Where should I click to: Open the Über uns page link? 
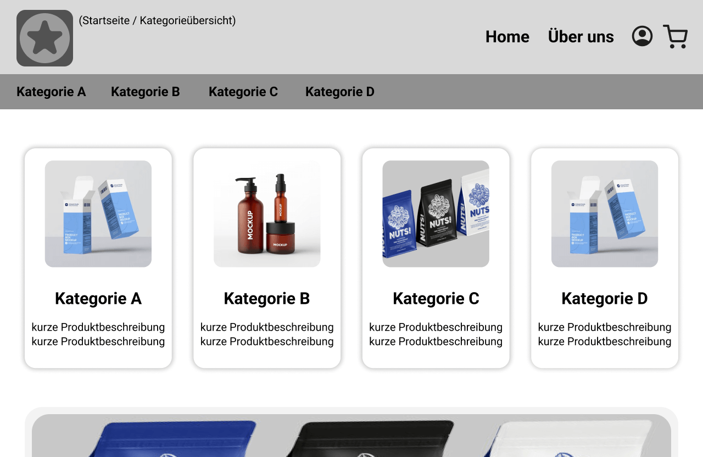click(581, 37)
